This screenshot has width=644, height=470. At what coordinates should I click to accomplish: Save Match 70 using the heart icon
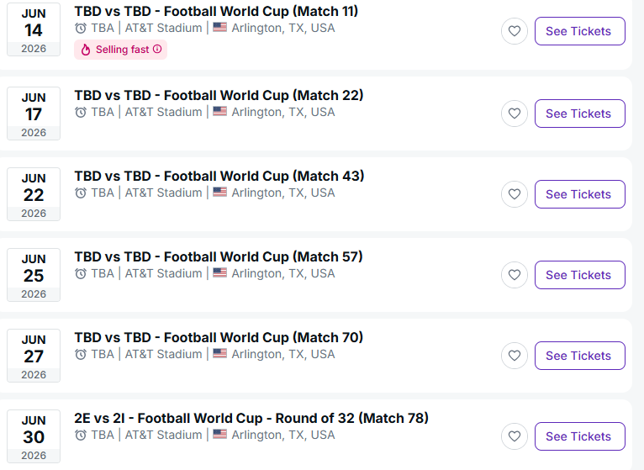point(515,356)
